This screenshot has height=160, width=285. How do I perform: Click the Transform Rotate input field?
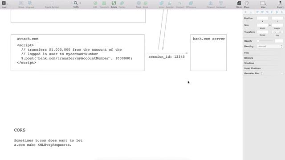262,32
